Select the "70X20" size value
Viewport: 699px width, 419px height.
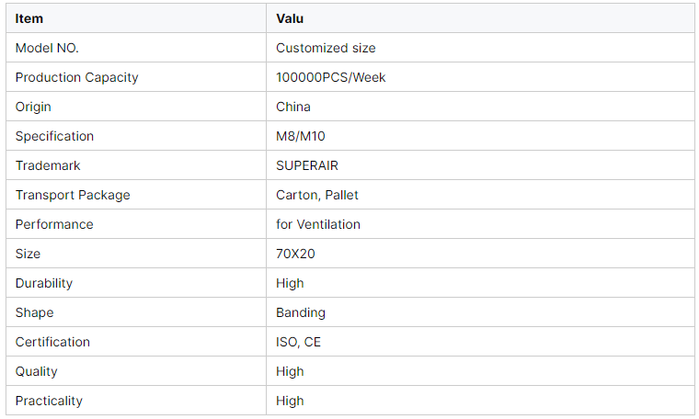point(295,254)
